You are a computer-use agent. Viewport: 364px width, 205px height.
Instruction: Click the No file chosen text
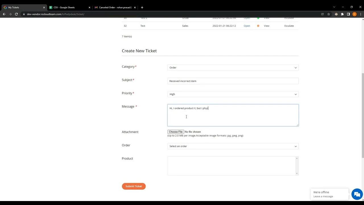pos(193,132)
